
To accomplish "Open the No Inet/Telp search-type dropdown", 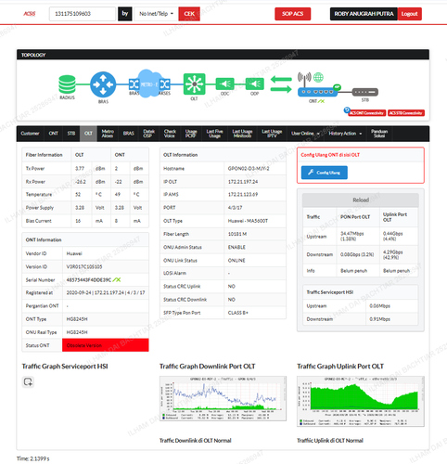I will tap(156, 14).
